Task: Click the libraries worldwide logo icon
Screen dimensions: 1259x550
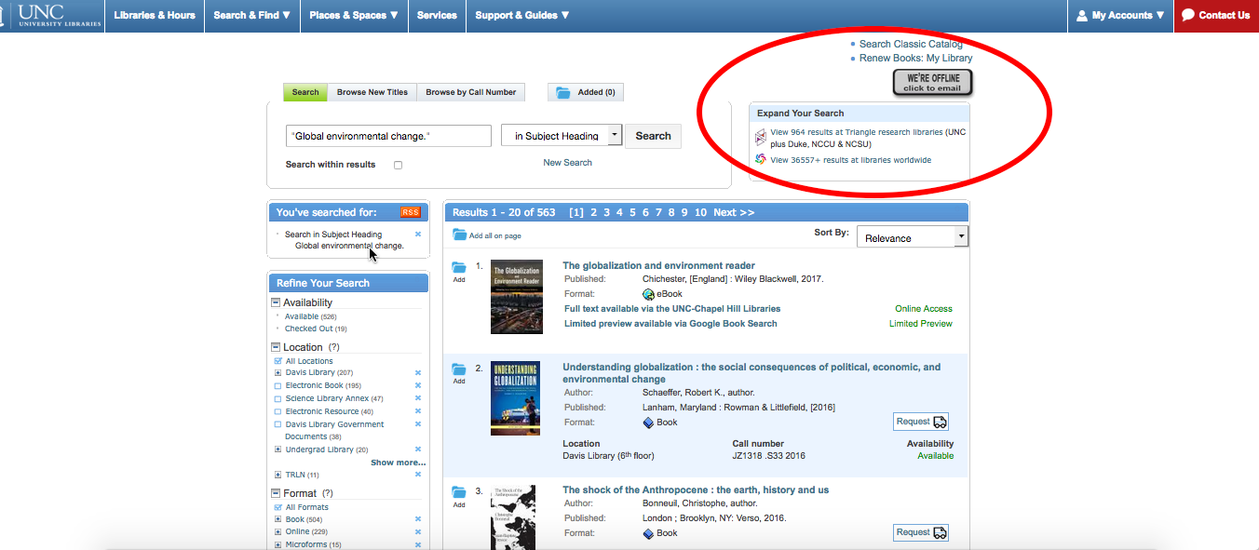Action: 761,160
